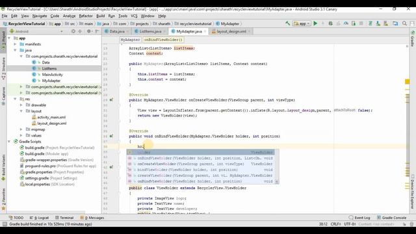Click MyAdapter in the editor breadcrumb
Viewport: 416px width, 234px height.
click(130, 40)
